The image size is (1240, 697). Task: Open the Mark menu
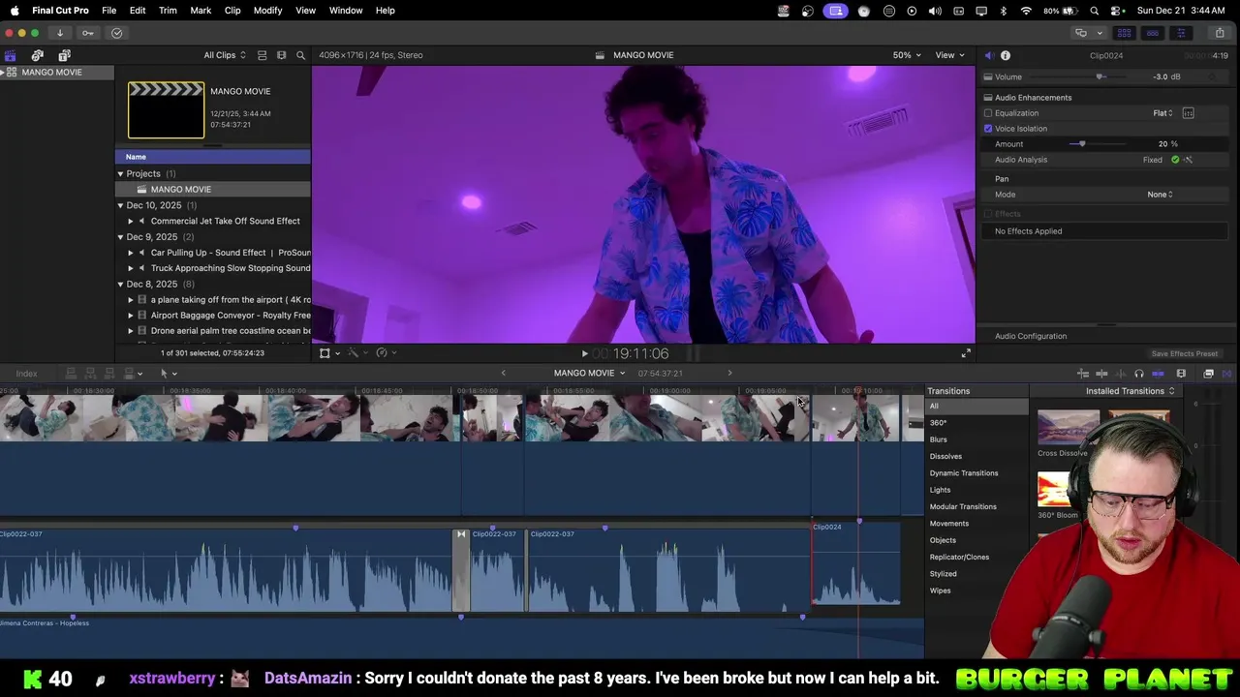pyautogui.click(x=201, y=11)
